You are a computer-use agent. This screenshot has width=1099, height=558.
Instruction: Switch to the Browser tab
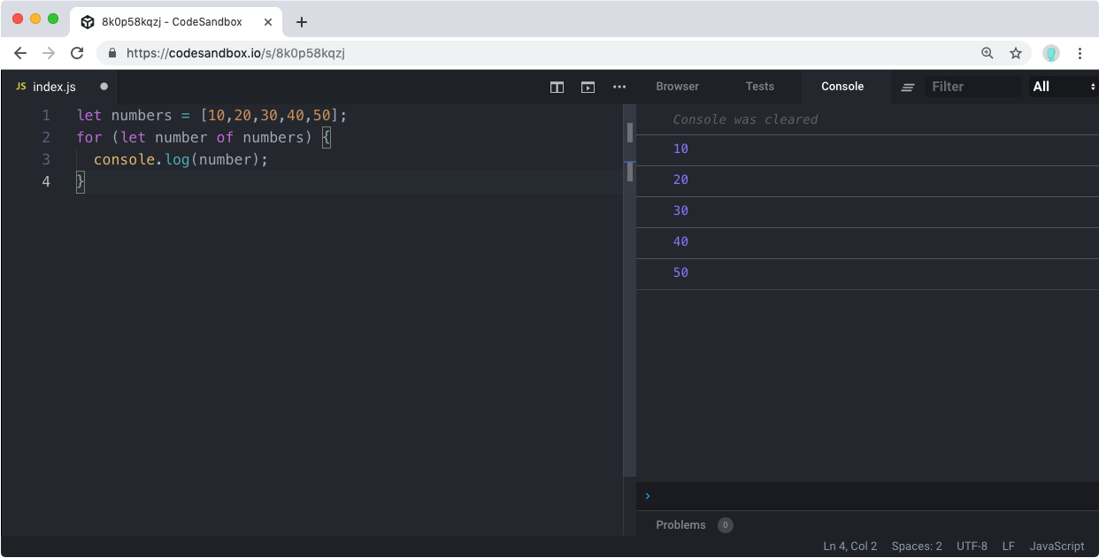[x=677, y=87]
